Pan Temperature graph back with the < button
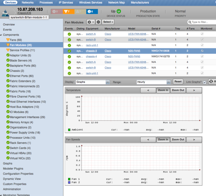The image size is (216, 196). (x=148, y=90)
